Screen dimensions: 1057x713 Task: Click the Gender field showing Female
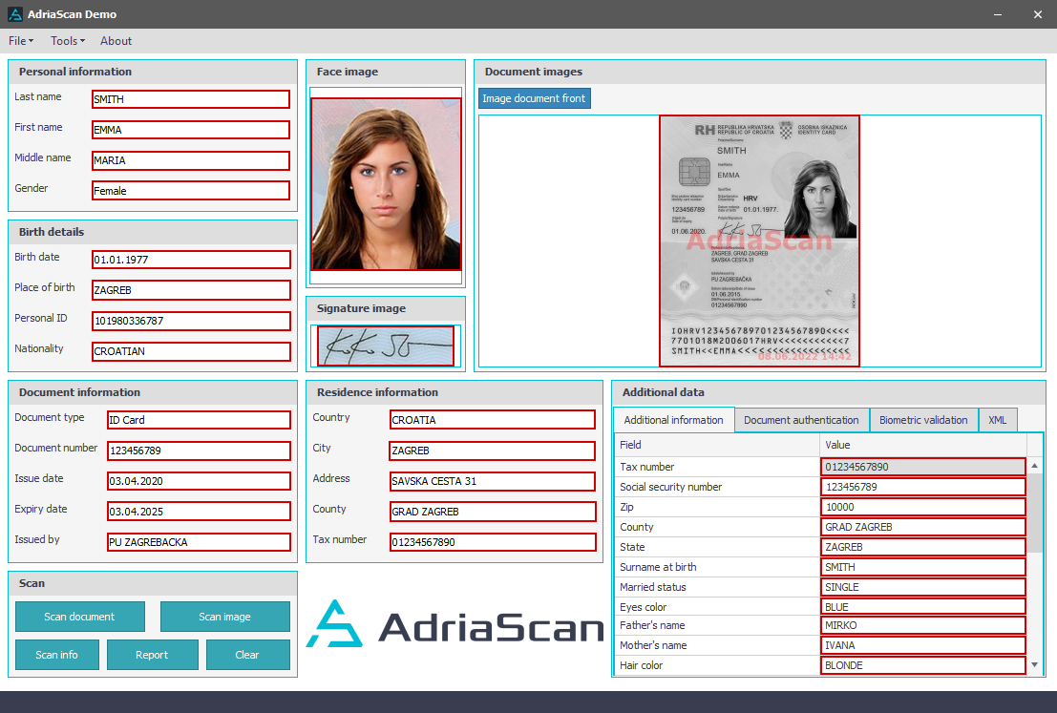191,191
